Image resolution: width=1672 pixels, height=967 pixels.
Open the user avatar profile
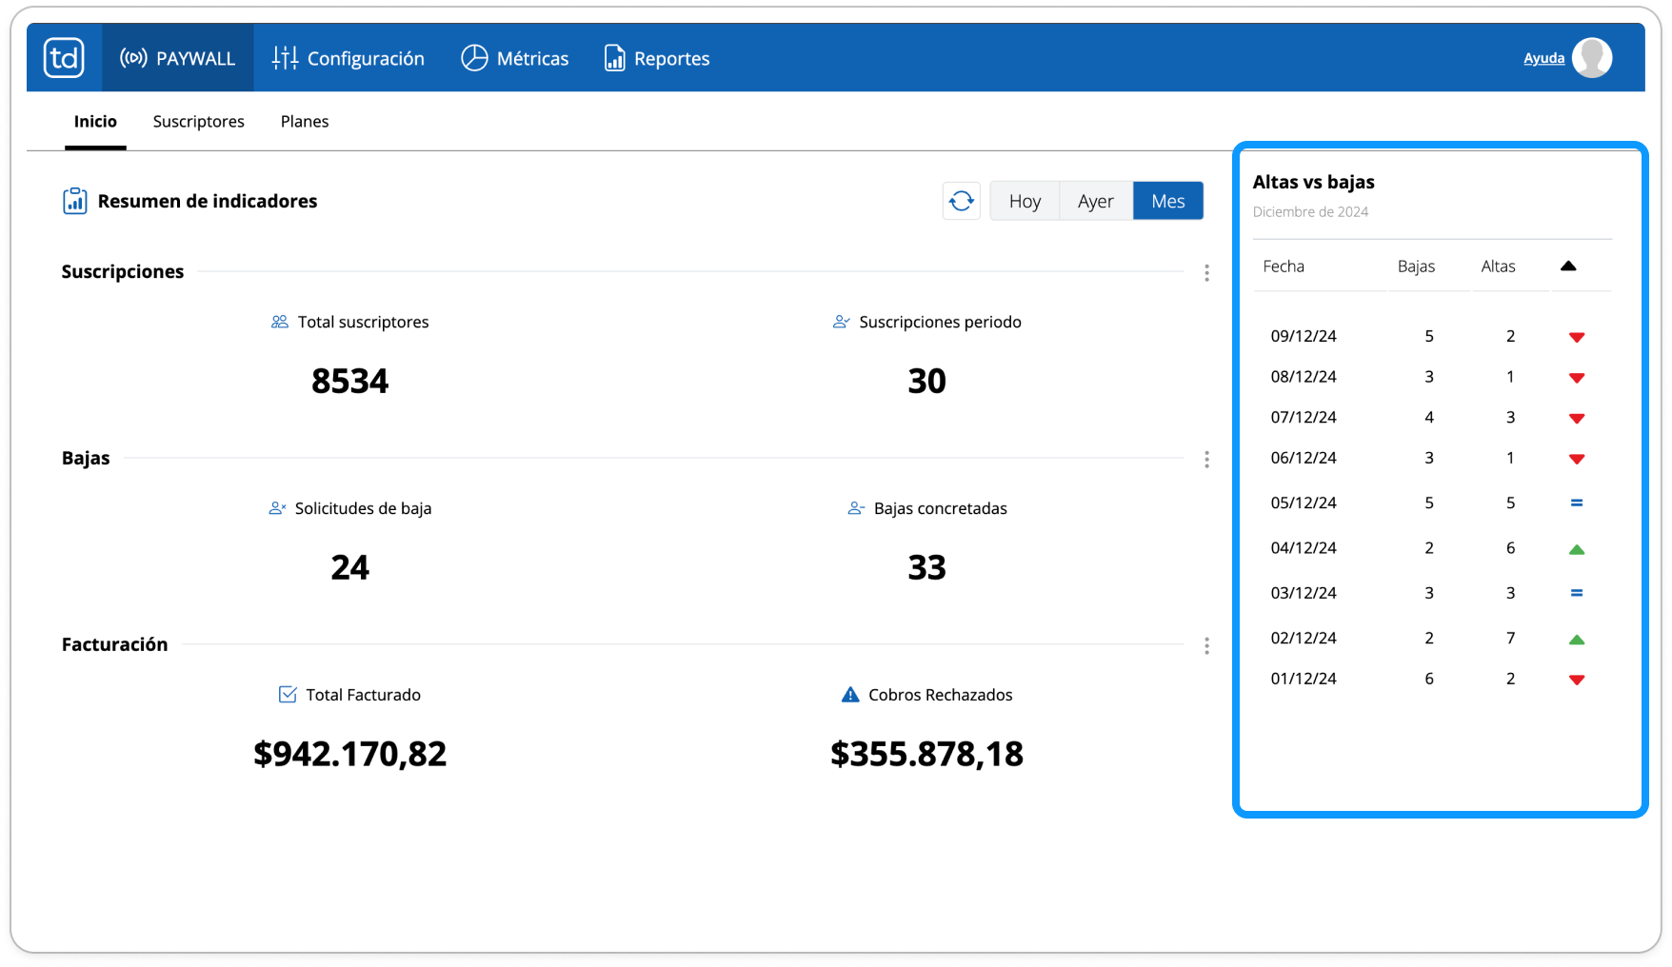1592,58
